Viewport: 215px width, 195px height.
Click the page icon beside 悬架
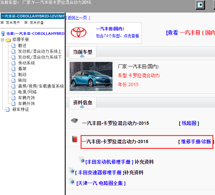click(x=14, y=69)
